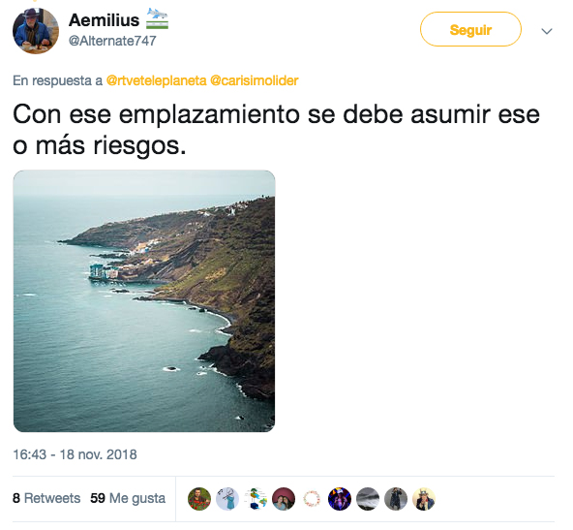Open the @carisimolider mention link
The width and height of the screenshot is (573, 530).
coord(255,80)
